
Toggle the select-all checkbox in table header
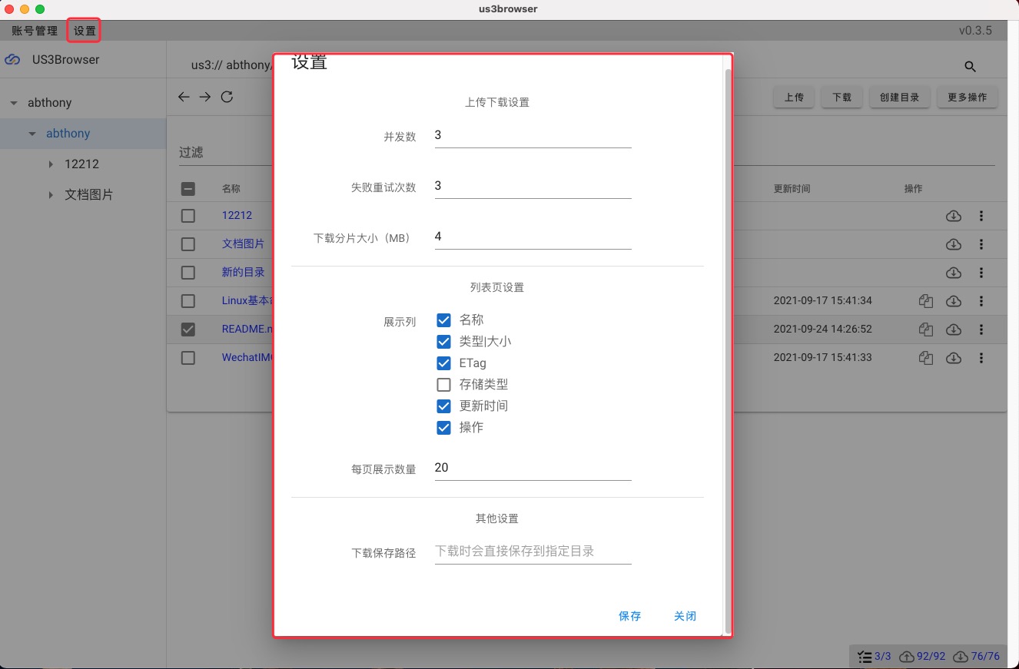[x=188, y=188]
